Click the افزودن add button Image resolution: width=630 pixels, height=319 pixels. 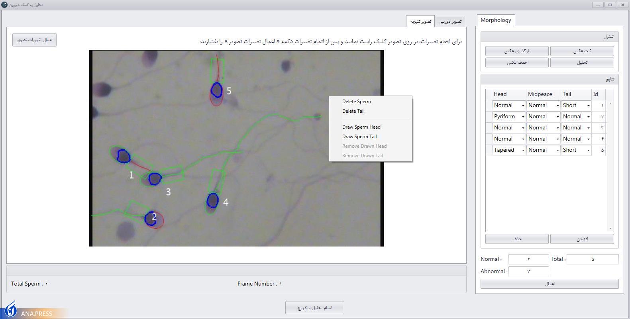582,239
